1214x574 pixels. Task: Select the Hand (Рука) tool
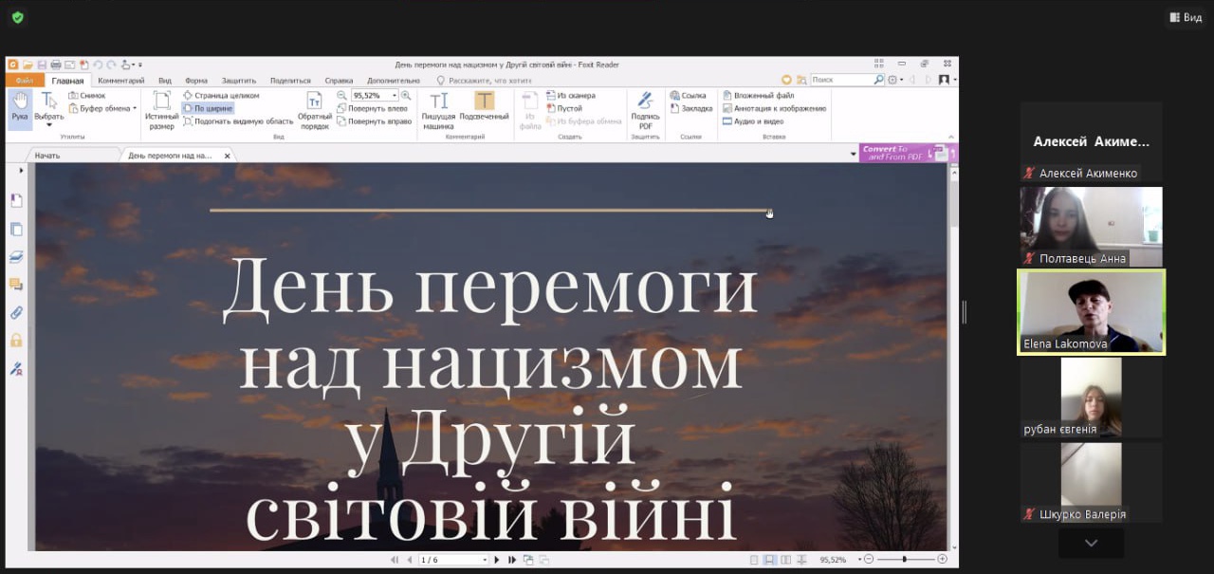click(20, 107)
